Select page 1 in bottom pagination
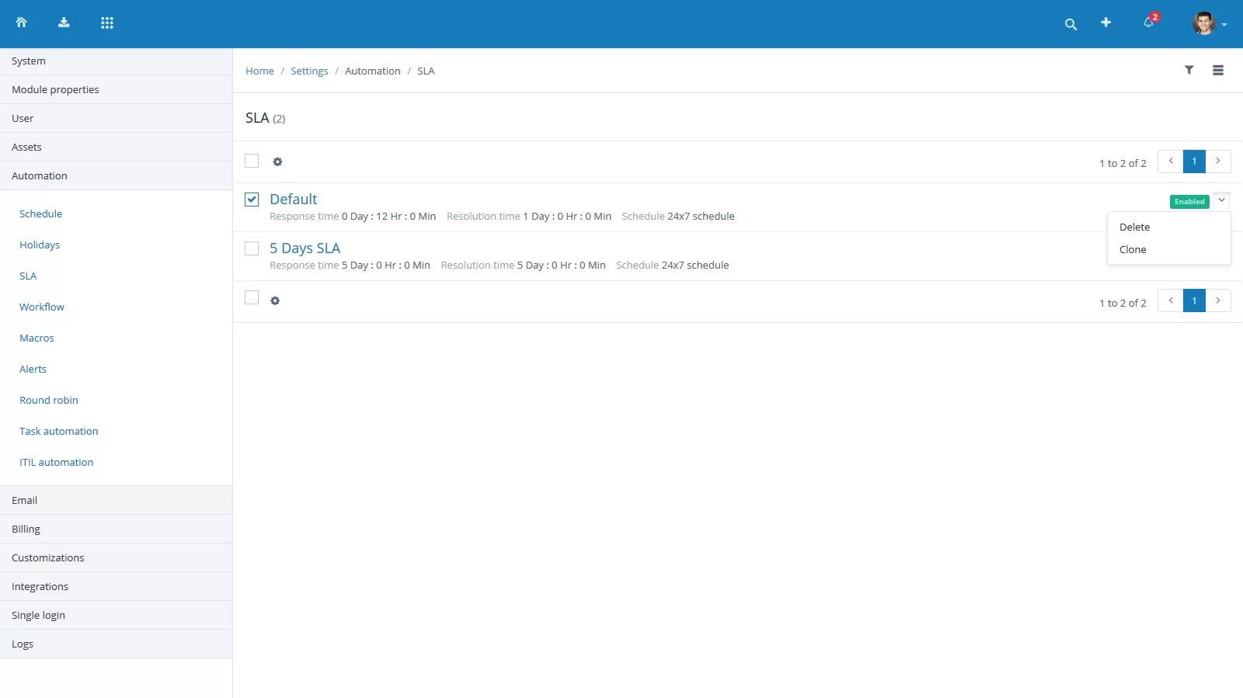The image size is (1243, 698). [x=1194, y=300]
